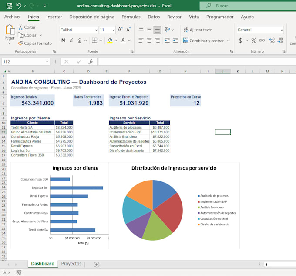The image size is (296, 276).
Task: Center text horizontally
Action: [x=149, y=41]
